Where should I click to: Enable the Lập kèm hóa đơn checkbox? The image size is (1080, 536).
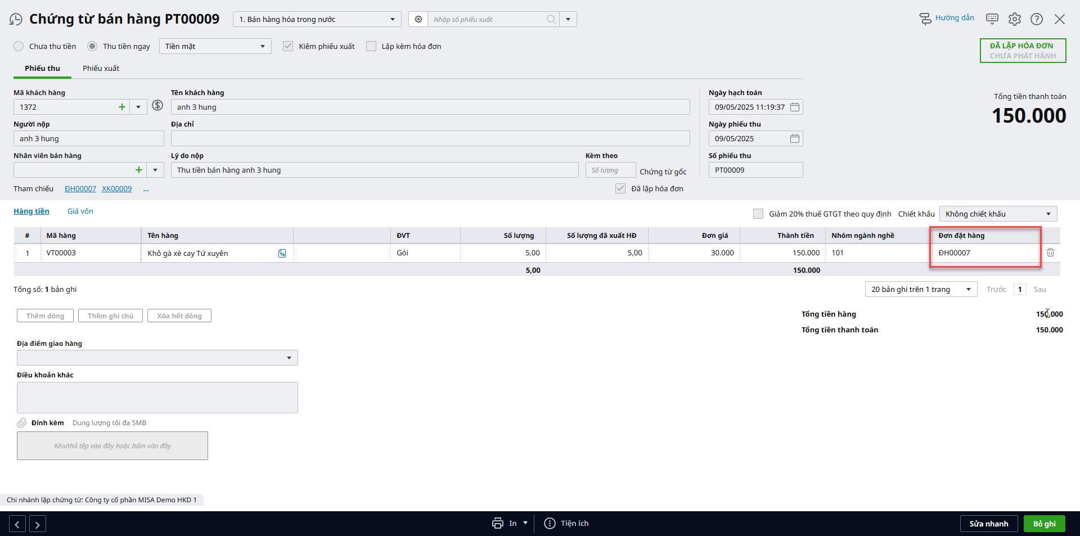pos(371,46)
